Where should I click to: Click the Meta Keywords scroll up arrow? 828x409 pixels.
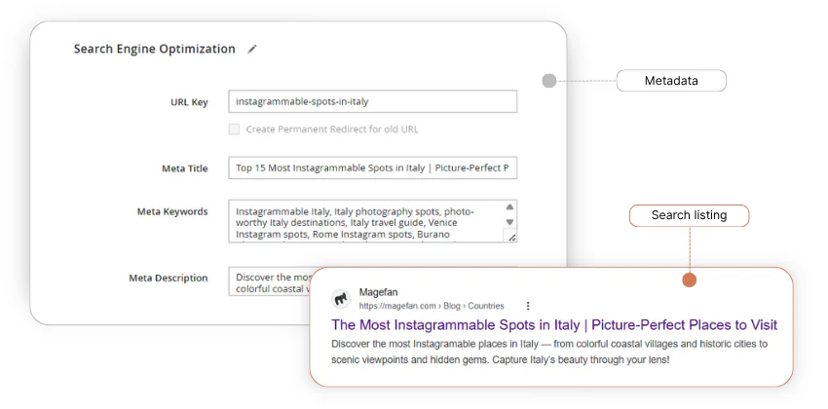tap(511, 206)
